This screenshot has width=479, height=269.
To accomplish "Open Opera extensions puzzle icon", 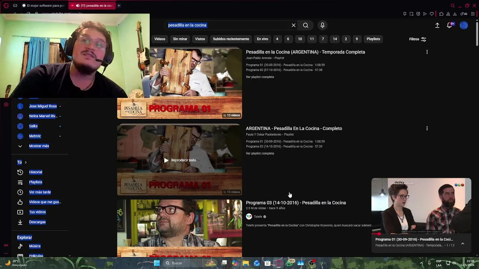I will tap(441, 14).
